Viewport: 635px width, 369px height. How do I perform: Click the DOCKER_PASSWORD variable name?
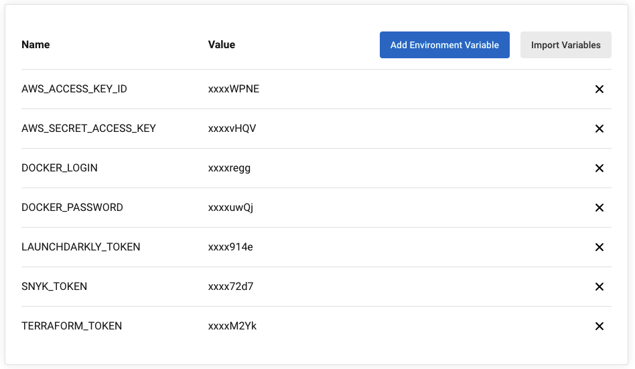(x=72, y=208)
